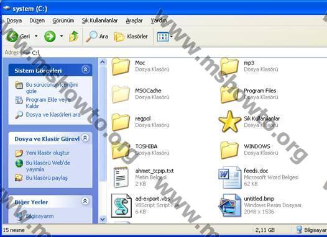The image size is (327, 237).
Task: Select the WINDOWS name text
Action: point(257,146)
